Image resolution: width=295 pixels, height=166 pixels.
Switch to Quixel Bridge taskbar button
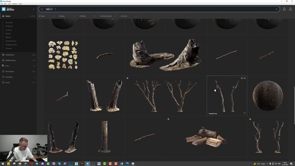tap(88, 164)
